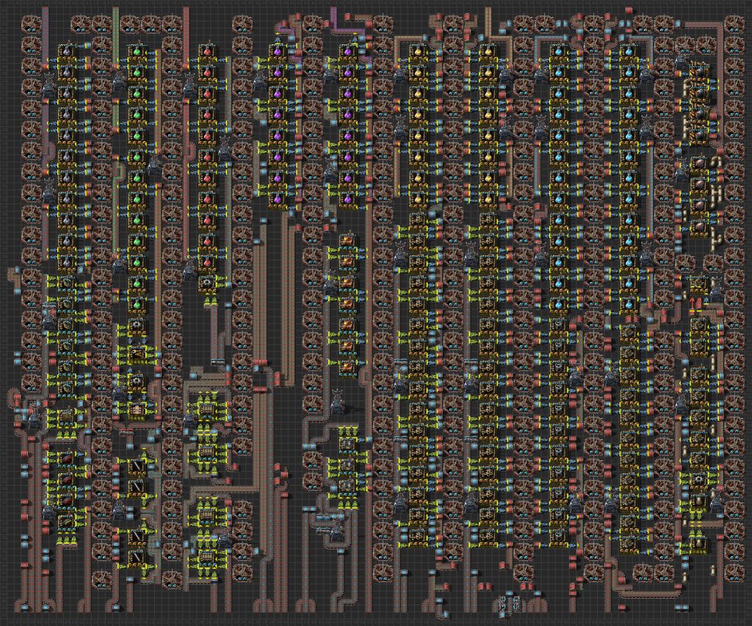Image resolution: width=752 pixels, height=626 pixels.
Task: Select topmost orange-icon assembler in the center column
Action: (347, 241)
